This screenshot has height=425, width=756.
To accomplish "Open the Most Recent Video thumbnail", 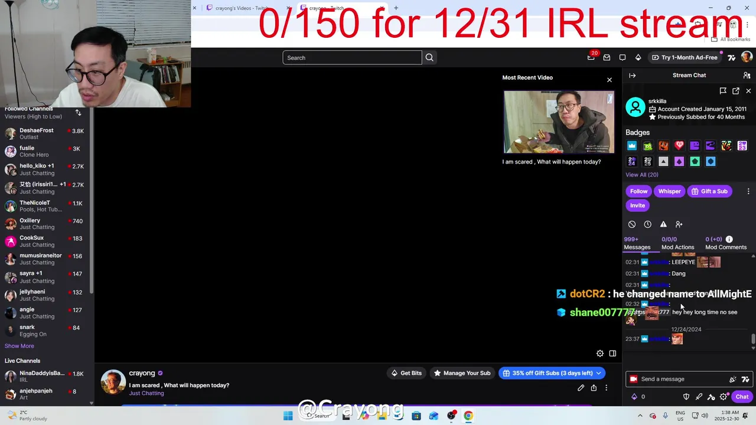I will click(559, 122).
